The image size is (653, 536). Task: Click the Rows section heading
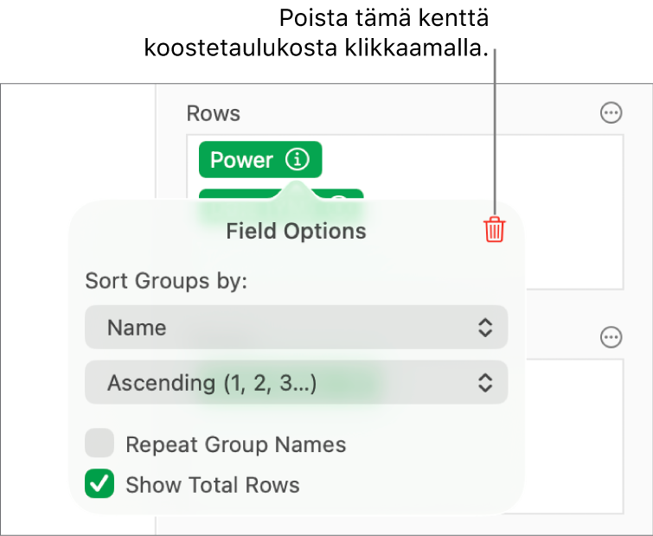[214, 113]
